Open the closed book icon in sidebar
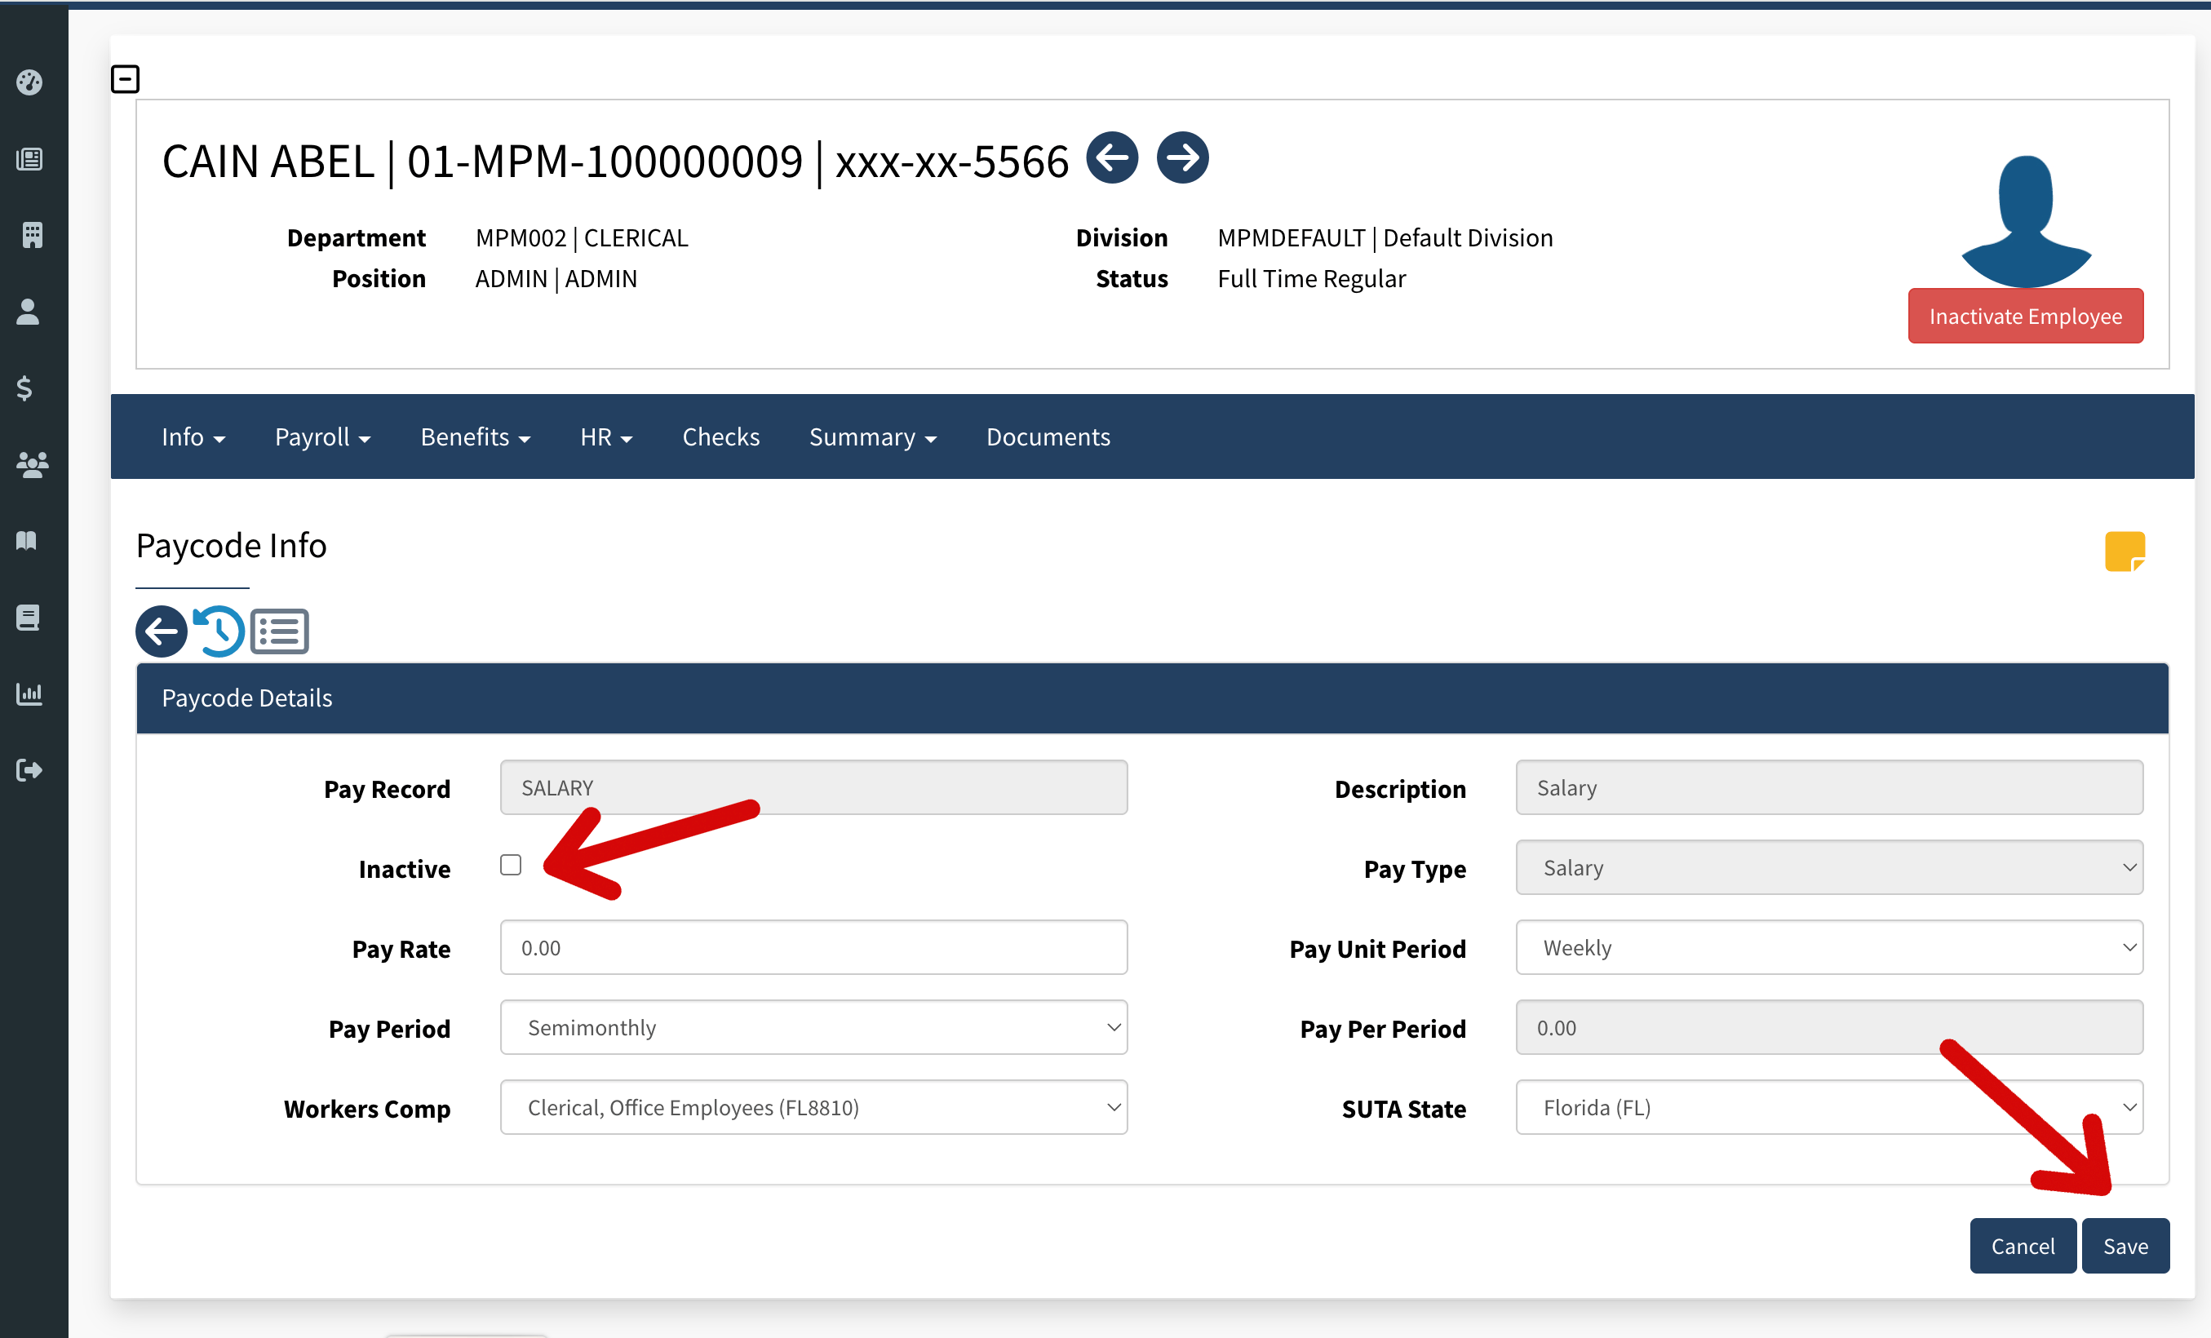Screen dimensions: 2211x1338 click(28, 618)
